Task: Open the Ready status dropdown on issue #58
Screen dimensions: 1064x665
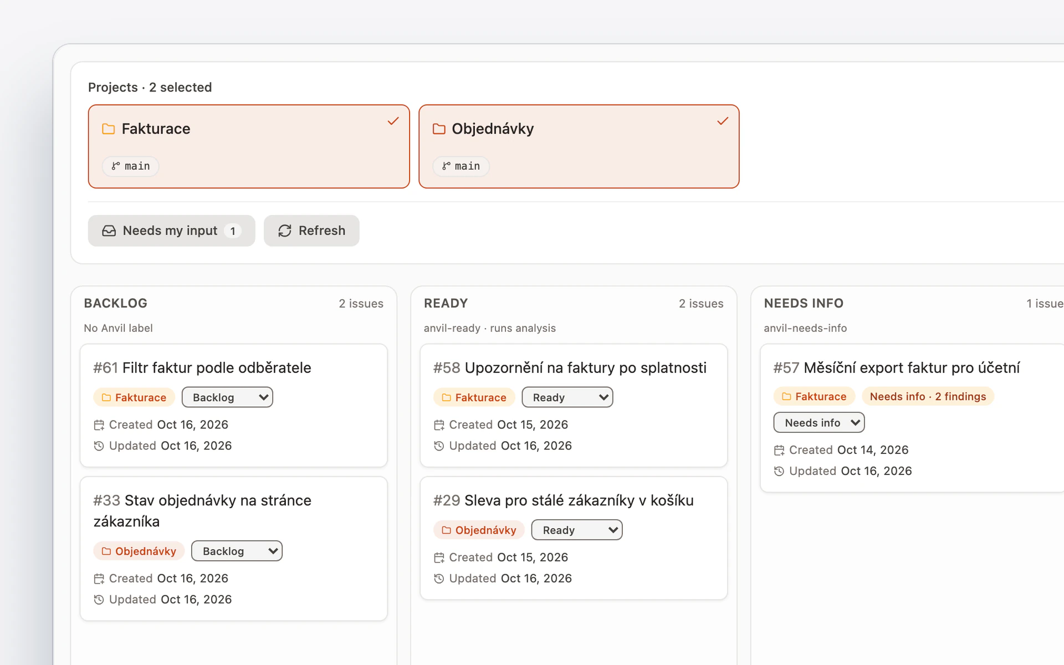Action: (567, 397)
